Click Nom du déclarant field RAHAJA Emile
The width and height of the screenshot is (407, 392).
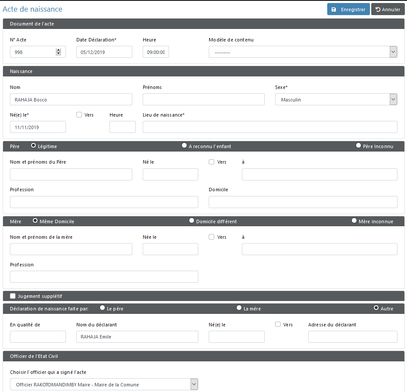[137, 337]
